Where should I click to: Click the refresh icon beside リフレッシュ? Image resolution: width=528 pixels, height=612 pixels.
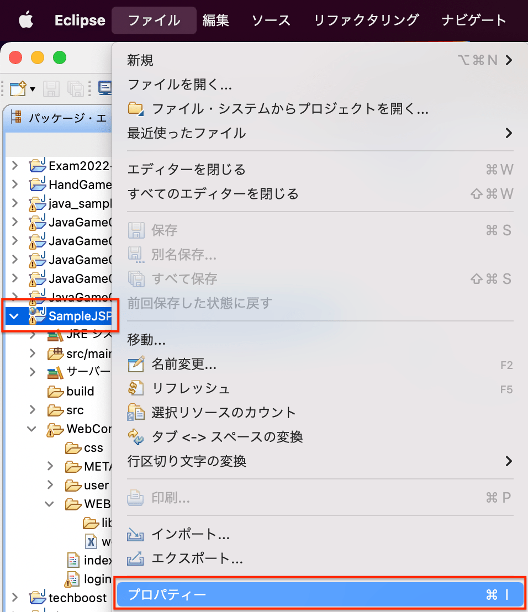pos(136,388)
